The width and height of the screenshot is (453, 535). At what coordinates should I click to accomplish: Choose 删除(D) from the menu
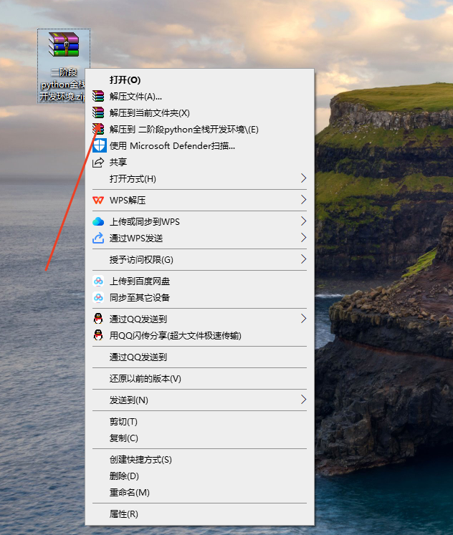tap(199, 476)
